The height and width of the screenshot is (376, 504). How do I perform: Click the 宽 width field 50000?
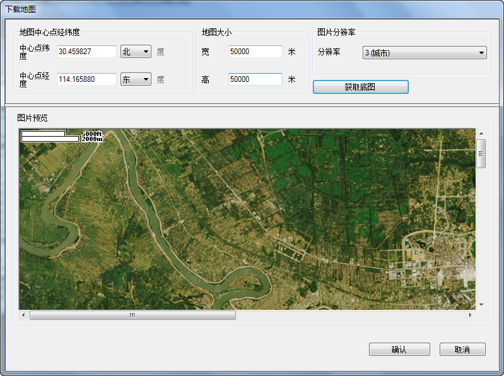click(255, 52)
